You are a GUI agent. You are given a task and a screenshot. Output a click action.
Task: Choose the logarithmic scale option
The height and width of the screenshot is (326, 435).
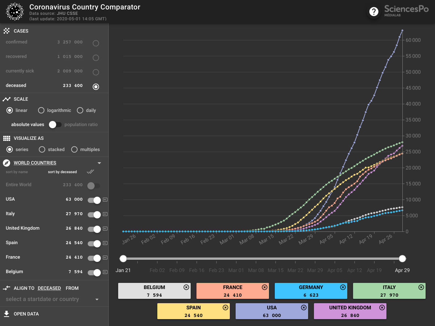tap(41, 110)
